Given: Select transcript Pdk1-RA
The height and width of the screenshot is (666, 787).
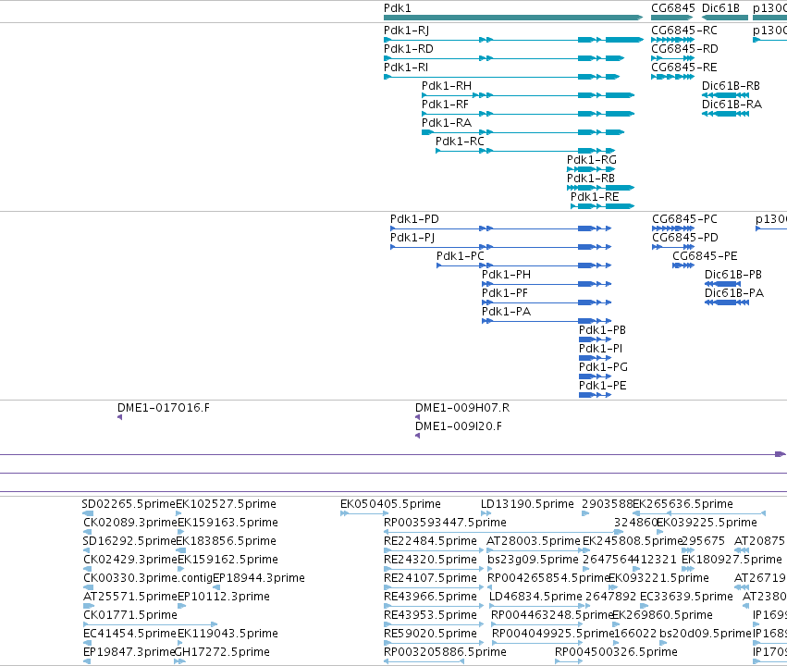Looking at the screenshot, I should [x=523, y=132].
